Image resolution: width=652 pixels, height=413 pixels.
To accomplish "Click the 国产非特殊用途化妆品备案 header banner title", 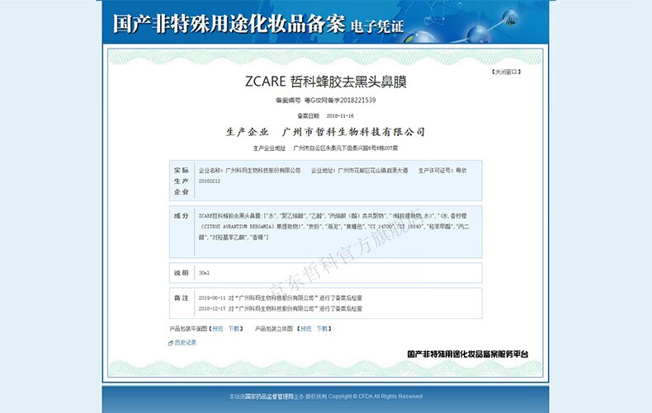I will point(229,23).
